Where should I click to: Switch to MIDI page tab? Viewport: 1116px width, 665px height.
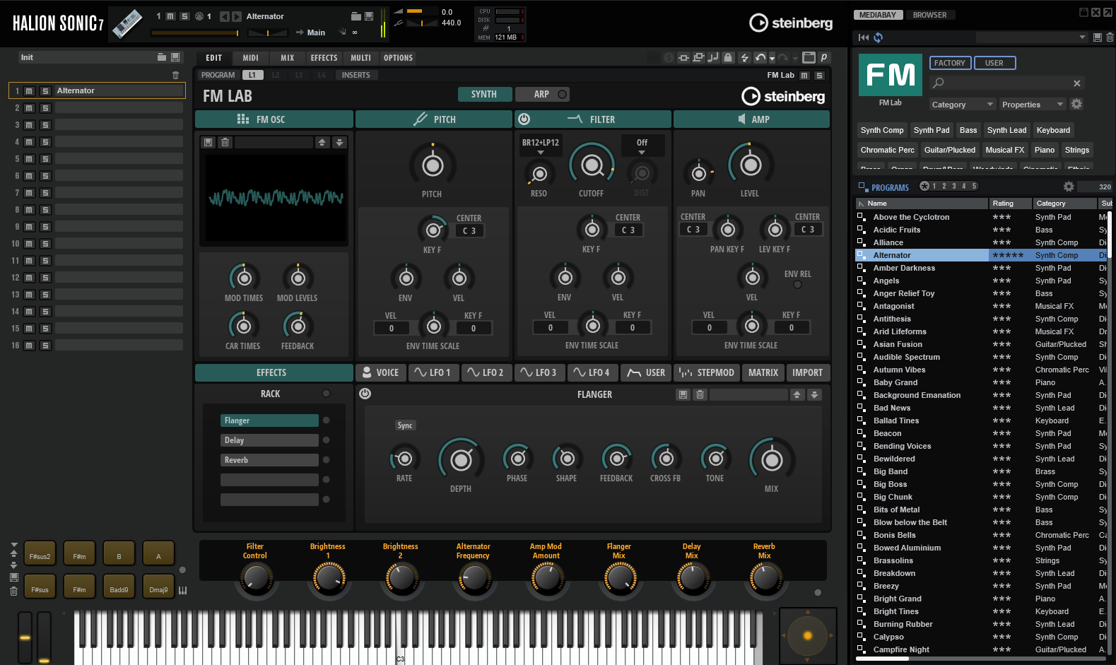(250, 58)
